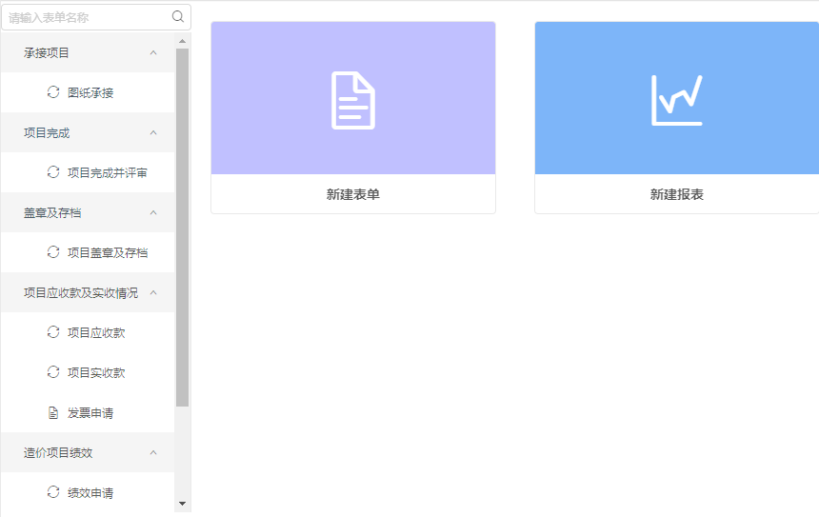This screenshot has width=819, height=517.
Task: Collapse the 项目应收款及实收情况 section
Action: [153, 292]
